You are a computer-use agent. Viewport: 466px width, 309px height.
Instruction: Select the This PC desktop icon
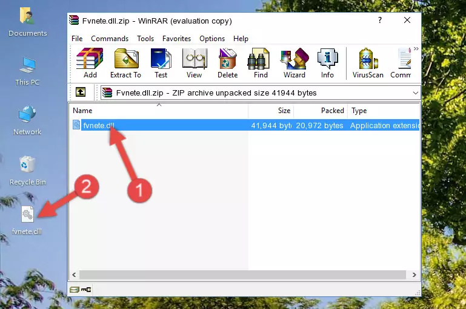(x=27, y=71)
